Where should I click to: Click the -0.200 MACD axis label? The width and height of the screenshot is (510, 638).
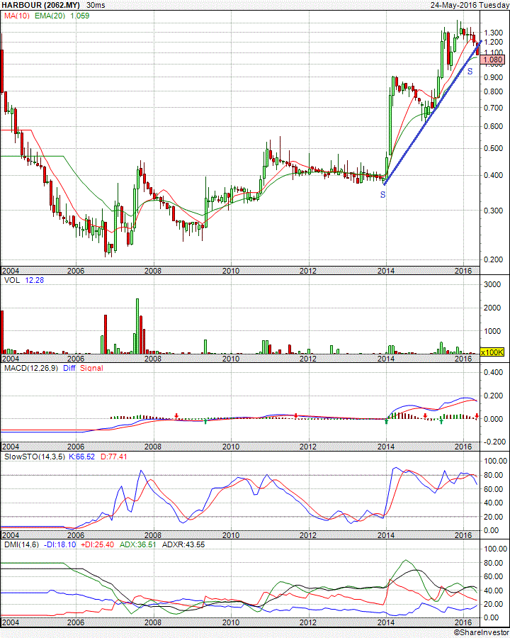click(x=493, y=442)
